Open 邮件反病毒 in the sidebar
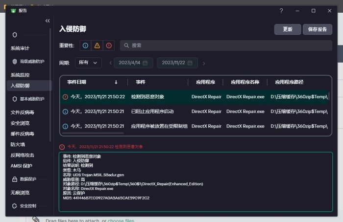 click(23, 134)
